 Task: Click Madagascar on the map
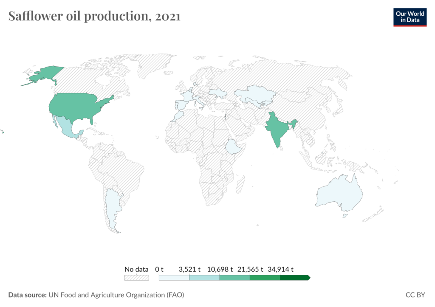240,184
